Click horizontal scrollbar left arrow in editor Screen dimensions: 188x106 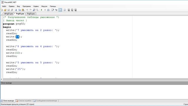coord(1,79)
